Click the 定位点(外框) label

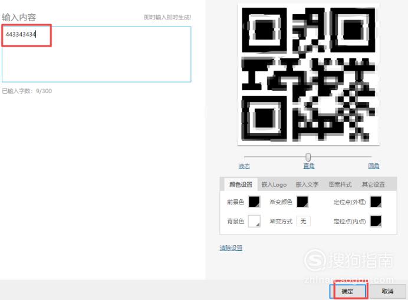(x=350, y=202)
